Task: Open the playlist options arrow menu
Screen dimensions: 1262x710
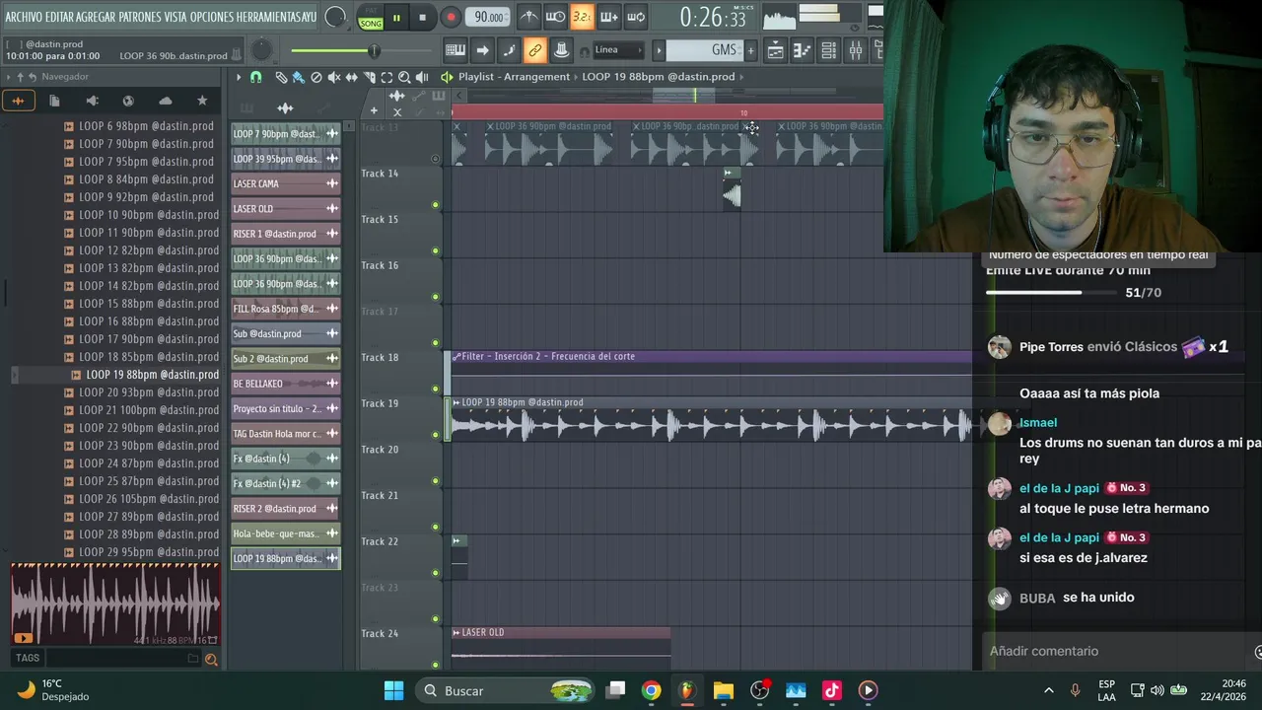Action: tap(238, 77)
